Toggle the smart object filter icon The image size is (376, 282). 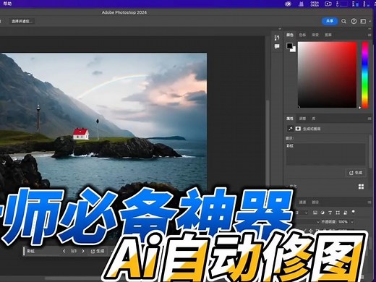point(345,213)
